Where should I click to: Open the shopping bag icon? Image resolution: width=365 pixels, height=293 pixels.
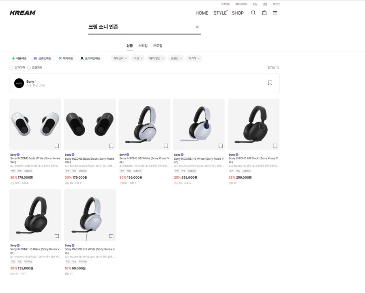click(x=264, y=13)
